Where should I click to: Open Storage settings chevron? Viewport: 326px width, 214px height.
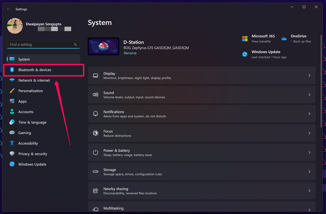(x=309, y=172)
